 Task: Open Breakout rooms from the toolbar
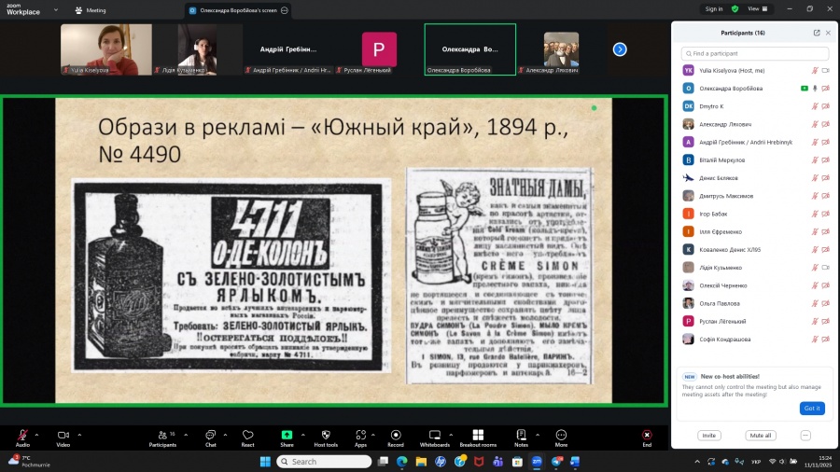click(x=478, y=437)
